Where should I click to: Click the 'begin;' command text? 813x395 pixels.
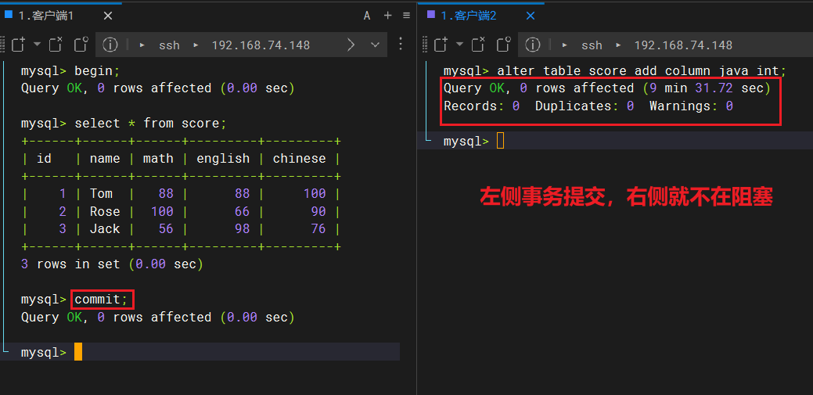coord(98,70)
